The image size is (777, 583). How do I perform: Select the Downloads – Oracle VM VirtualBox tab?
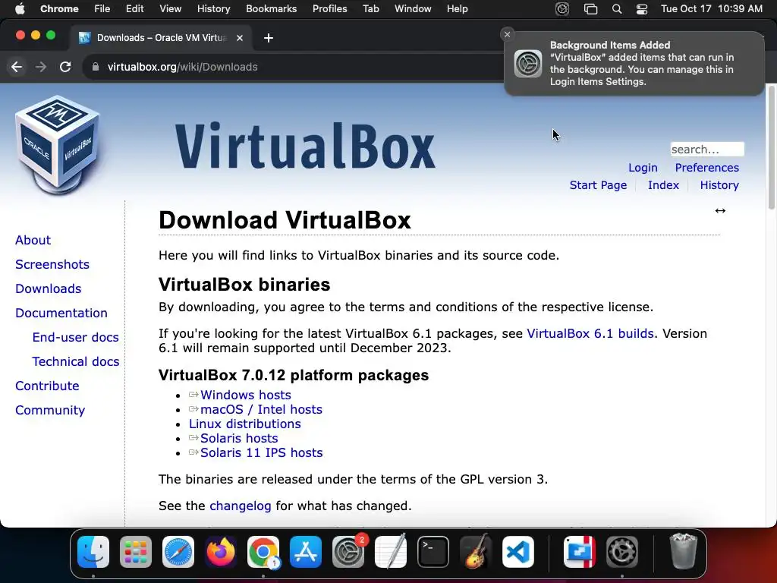161,38
